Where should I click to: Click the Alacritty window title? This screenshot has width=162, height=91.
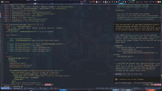point(7,2)
